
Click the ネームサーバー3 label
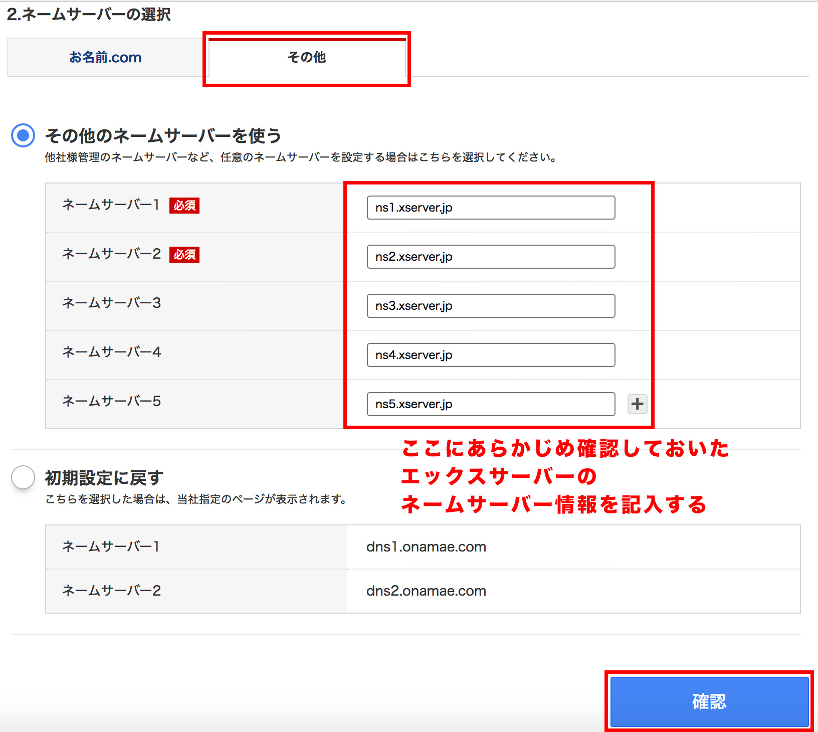[111, 303]
